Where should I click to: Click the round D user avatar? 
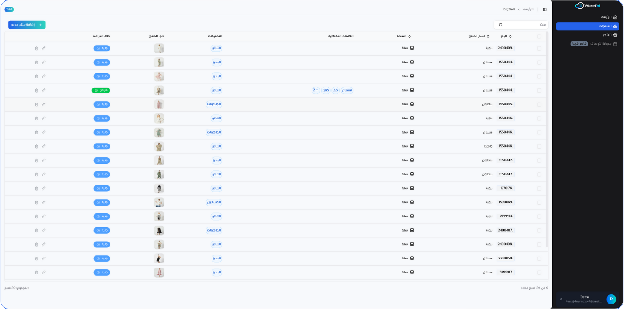[x=611, y=299]
